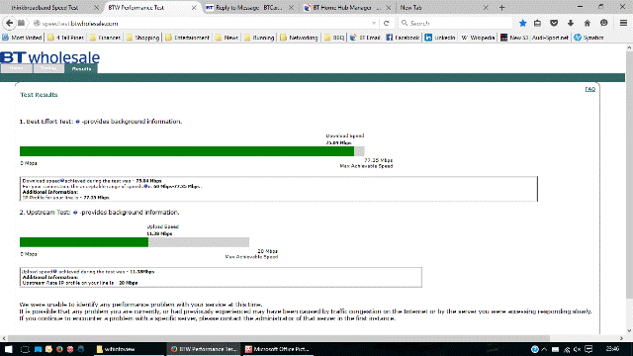633x356 pixels.
Task: Open the Running bookmarks folder
Action: coord(259,38)
